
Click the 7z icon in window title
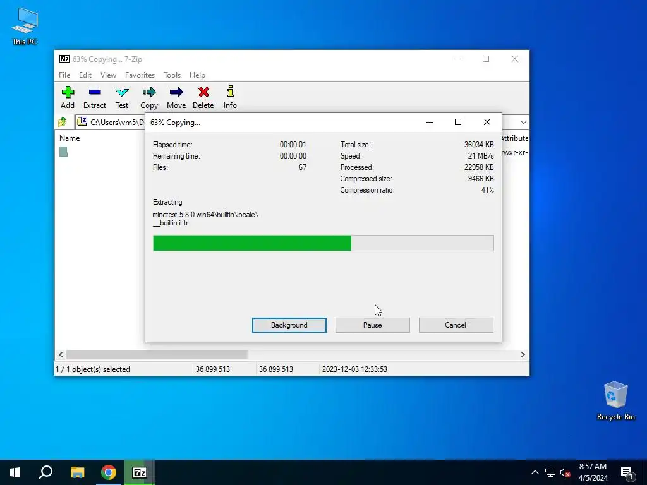click(x=64, y=59)
